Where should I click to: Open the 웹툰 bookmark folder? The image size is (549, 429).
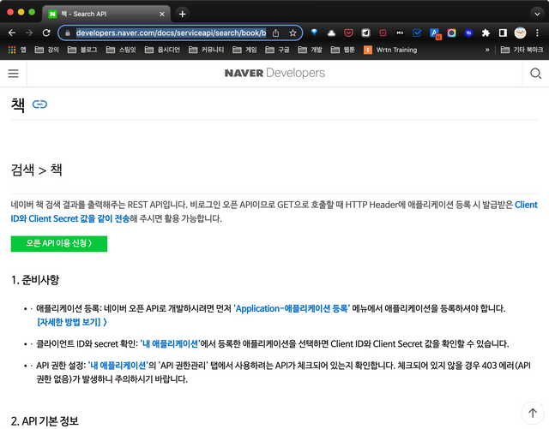343,50
